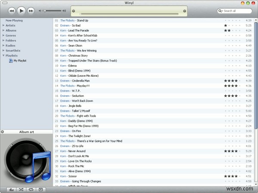Collapse the Album art panel

coord(2,132)
